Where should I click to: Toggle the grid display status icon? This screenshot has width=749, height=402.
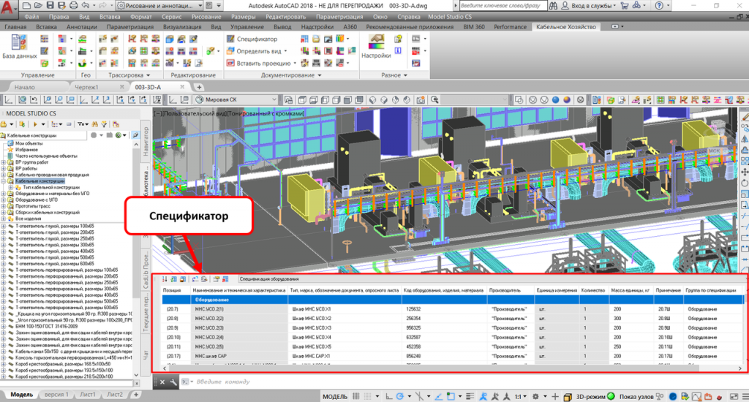356,396
